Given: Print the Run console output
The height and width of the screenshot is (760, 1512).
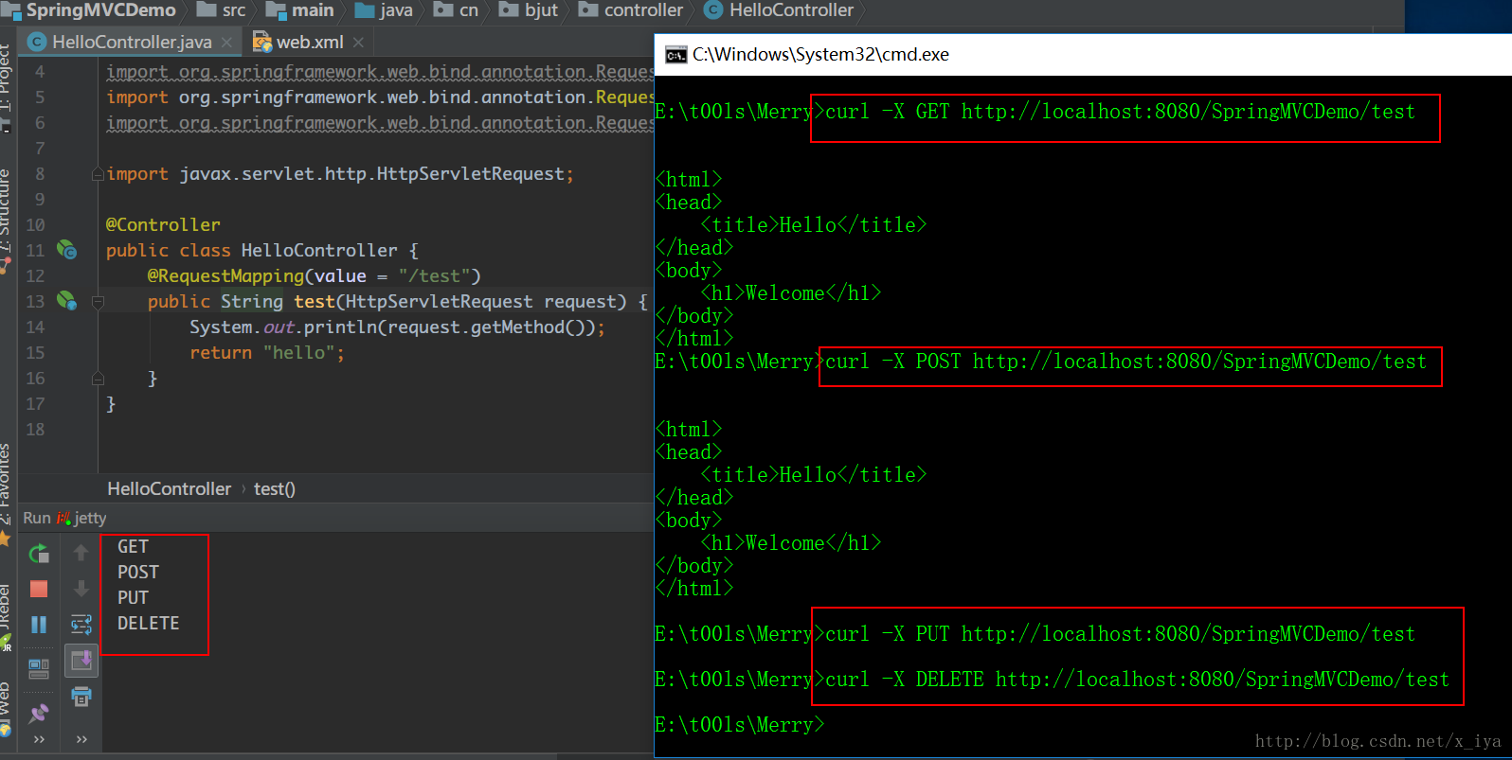Looking at the screenshot, I should [81, 697].
